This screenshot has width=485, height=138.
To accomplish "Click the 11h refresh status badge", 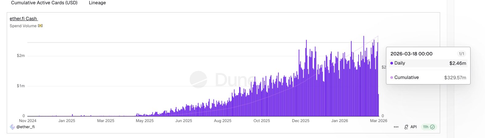I will click(x=429, y=127).
